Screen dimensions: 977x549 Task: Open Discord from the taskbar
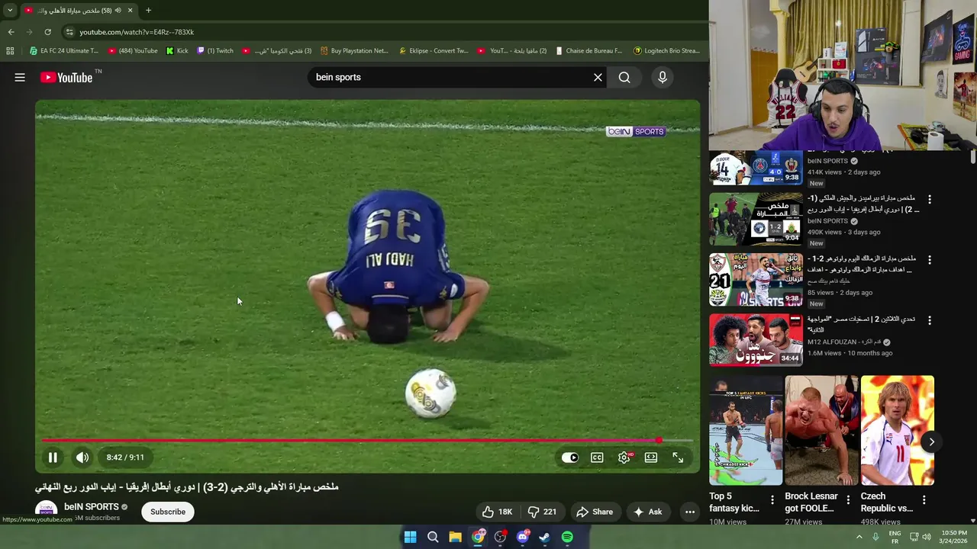pos(522,537)
